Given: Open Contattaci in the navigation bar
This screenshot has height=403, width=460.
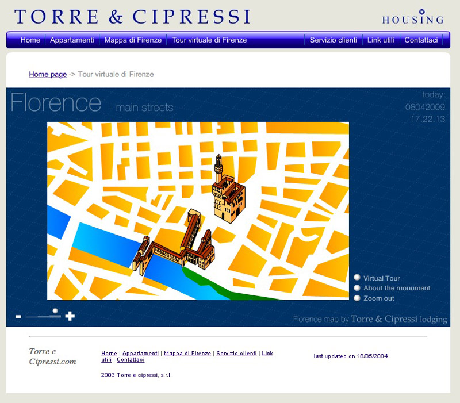Looking at the screenshot, I should pos(421,40).
